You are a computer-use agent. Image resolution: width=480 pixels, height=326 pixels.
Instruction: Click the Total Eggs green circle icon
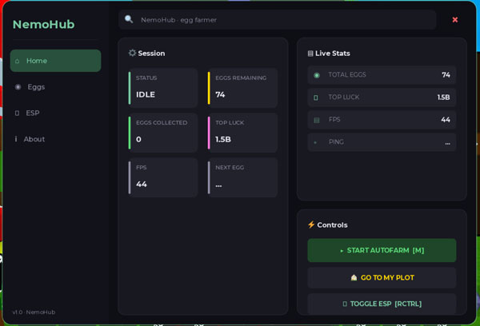pyautogui.click(x=317, y=75)
